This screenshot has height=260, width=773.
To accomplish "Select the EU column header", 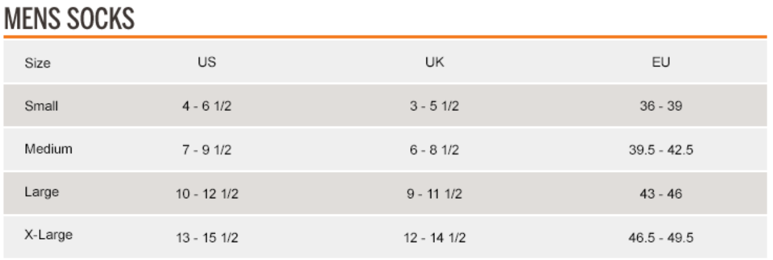I will (x=661, y=62).
